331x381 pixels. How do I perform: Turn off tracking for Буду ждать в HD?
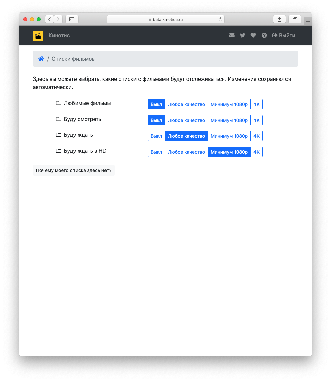coord(156,152)
